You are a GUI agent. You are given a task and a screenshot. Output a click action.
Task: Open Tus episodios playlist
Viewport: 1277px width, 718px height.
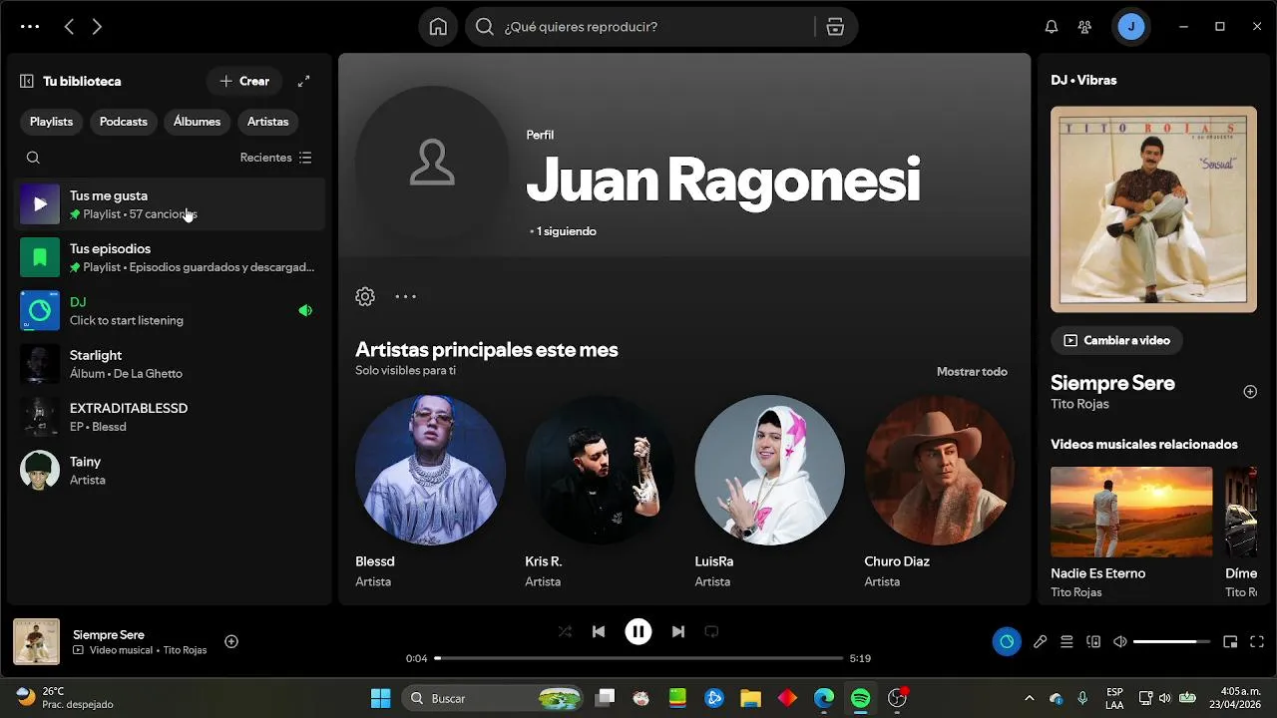(x=170, y=257)
